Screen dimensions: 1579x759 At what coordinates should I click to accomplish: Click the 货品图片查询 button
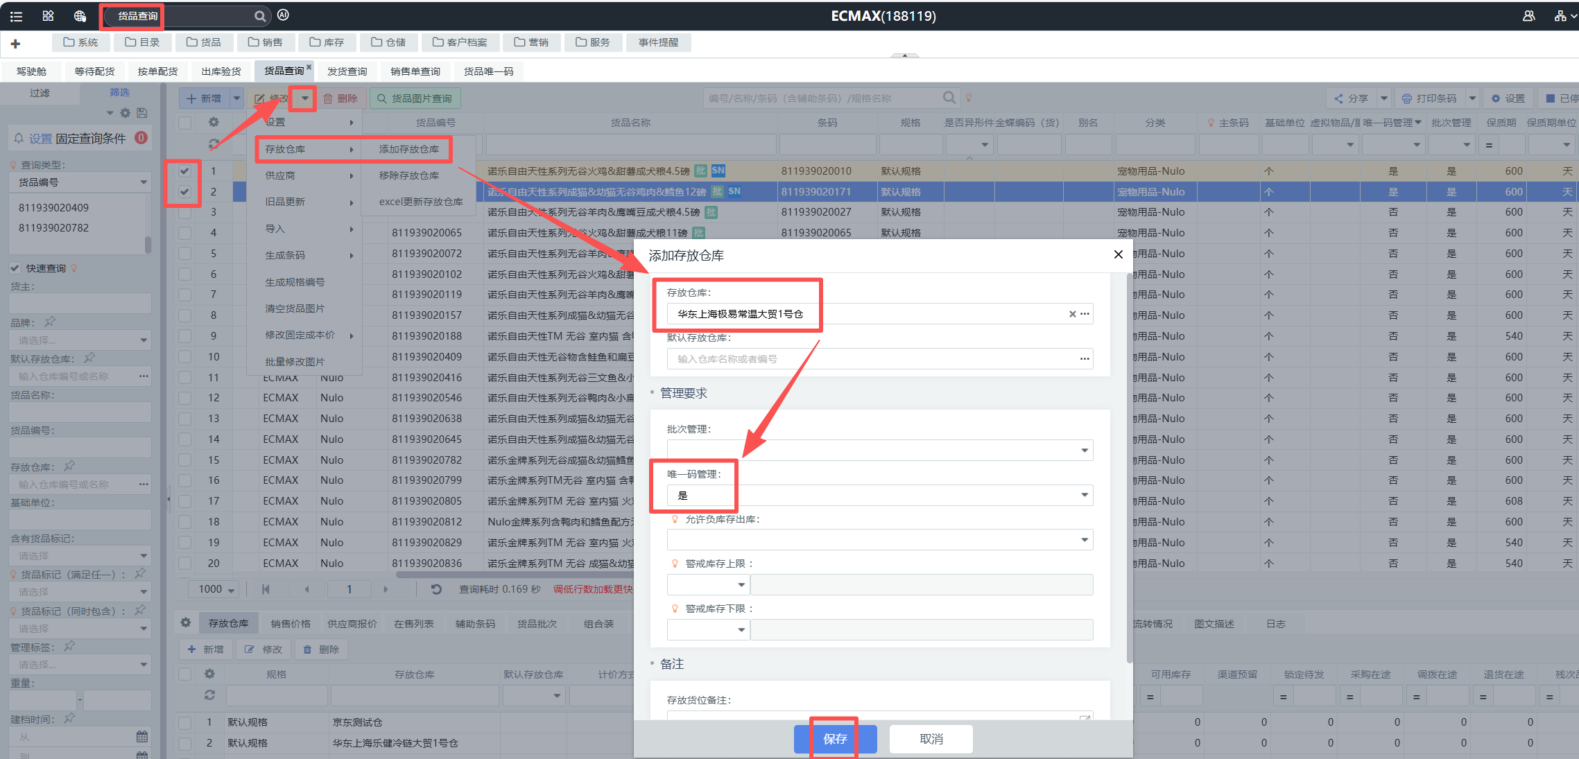click(x=415, y=98)
